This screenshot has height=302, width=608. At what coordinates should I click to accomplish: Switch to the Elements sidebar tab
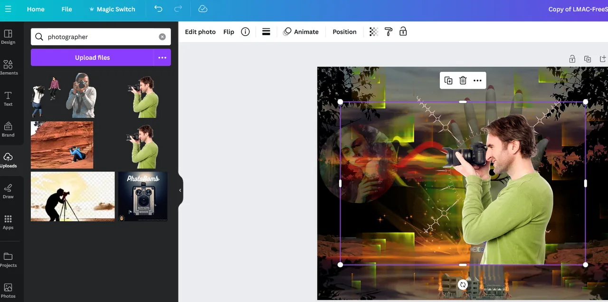tap(8, 67)
